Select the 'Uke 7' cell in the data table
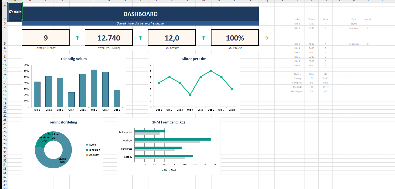 click(x=297, y=61)
